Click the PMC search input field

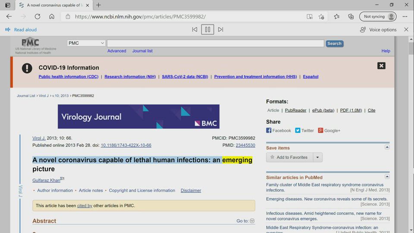coord(215,43)
